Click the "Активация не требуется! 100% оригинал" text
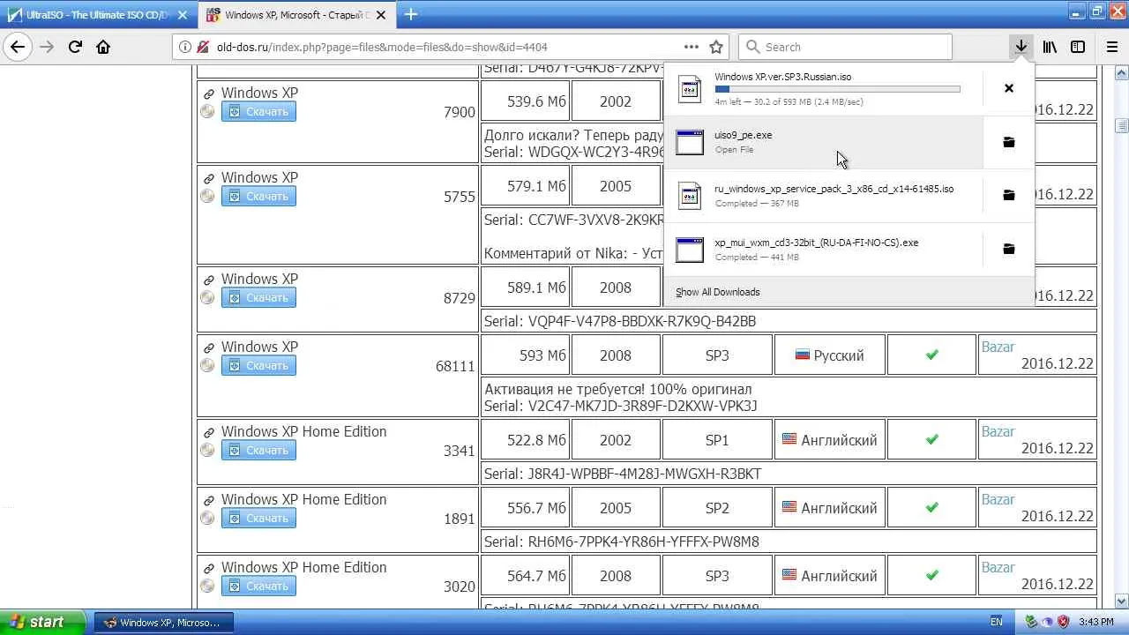 pyautogui.click(x=617, y=389)
